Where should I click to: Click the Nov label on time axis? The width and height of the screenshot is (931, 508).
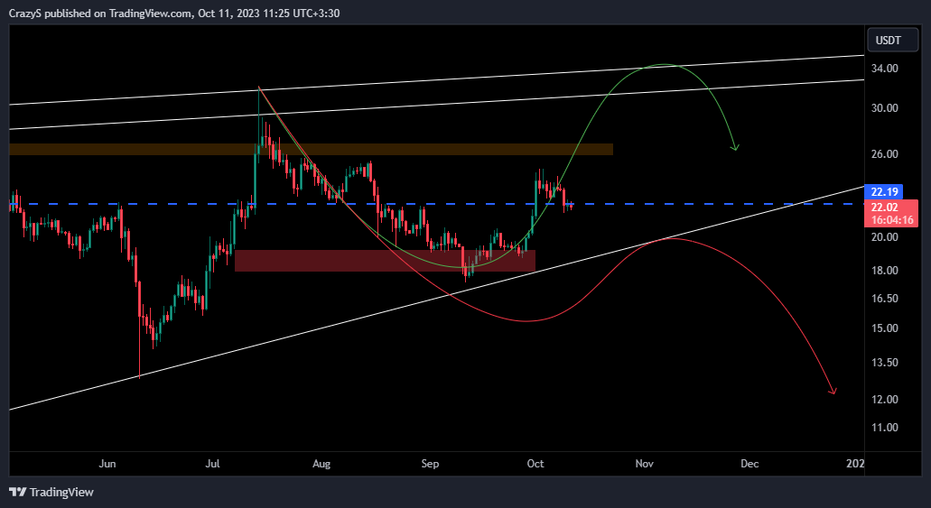pos(644,464)
